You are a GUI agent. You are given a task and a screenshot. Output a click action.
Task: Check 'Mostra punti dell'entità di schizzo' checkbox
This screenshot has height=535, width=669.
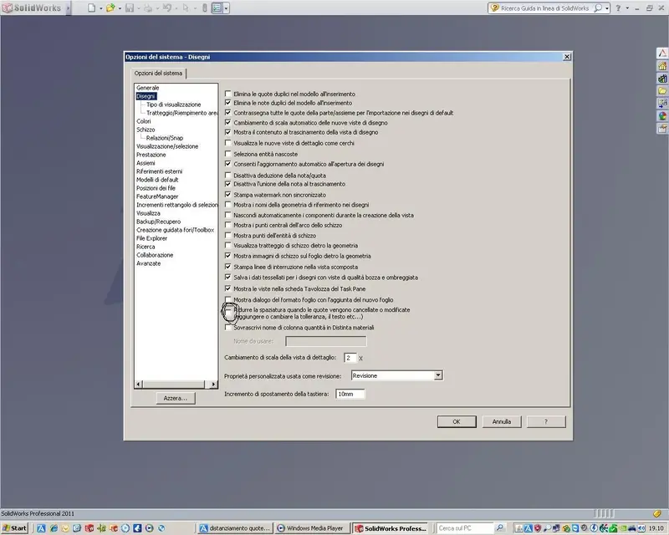point(227,235)
